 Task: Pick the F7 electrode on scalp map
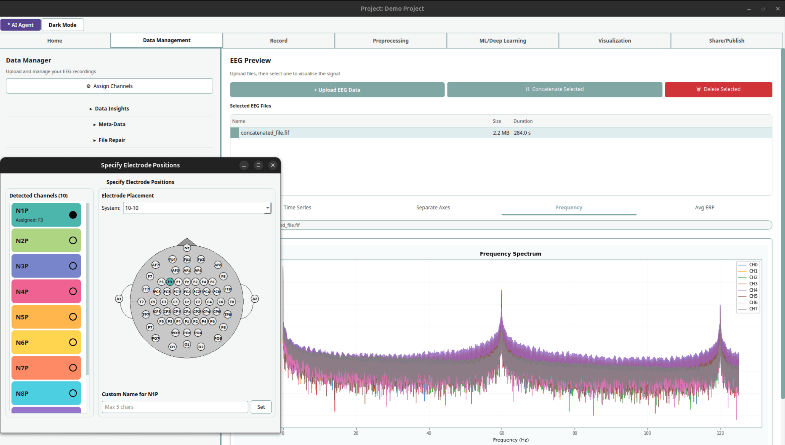point(150,276)
